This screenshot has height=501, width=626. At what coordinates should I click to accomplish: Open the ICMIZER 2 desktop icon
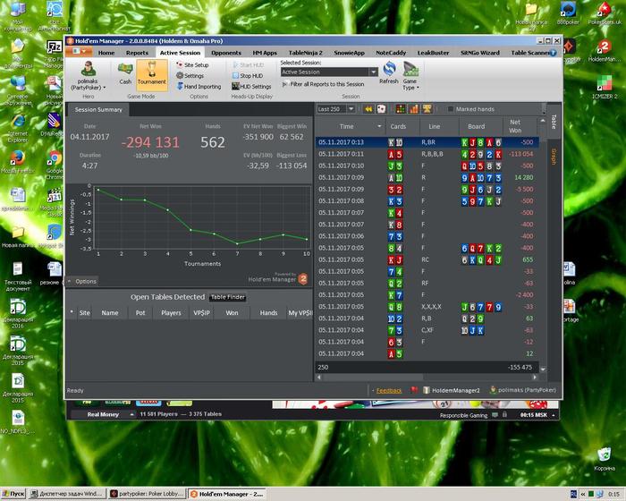pyautogui.click(x=605, y=86)
